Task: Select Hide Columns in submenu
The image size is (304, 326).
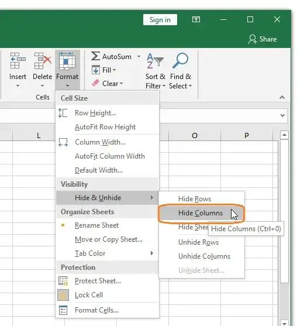Action: click(202, 213)
